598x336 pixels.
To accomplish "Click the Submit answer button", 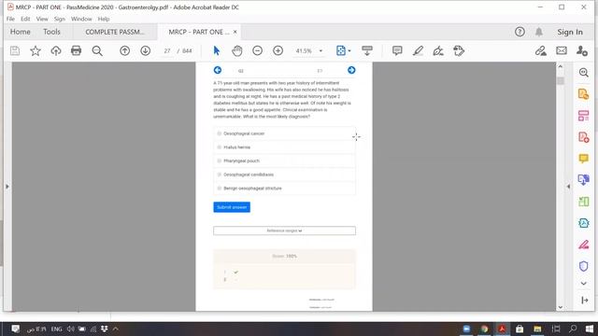I will click(232, 207).
